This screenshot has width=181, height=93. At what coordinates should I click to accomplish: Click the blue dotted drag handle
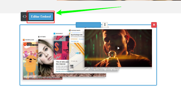(x=88, y=25)
